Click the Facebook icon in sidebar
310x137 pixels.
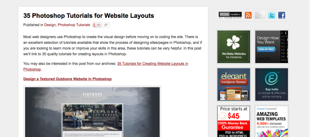[x=282, y=15]
